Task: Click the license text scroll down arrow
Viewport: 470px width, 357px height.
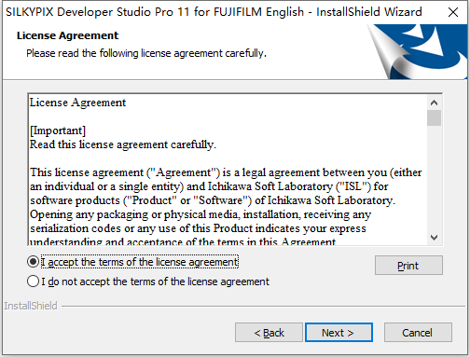Action: point(434,238)
